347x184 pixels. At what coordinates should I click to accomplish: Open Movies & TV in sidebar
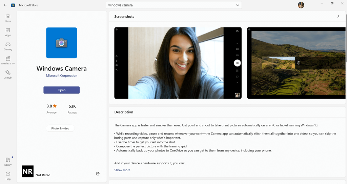coord(8,61)
